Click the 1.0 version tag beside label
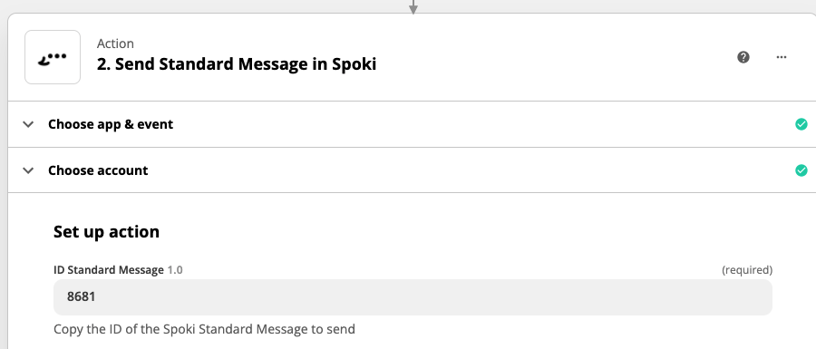Image resolution: width=816 pixels, height=349 pixels. point(174,270)
